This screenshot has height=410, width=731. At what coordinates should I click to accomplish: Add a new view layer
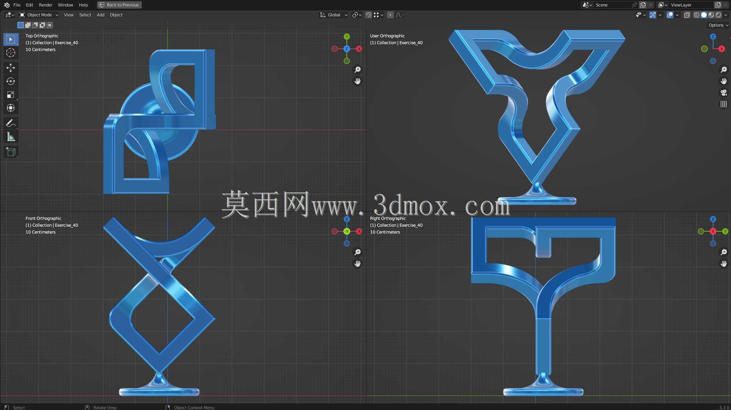(718, 5)
